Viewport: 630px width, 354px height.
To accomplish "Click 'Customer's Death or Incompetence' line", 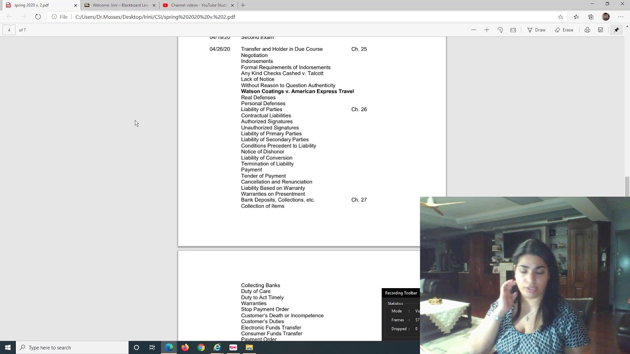I will [x=283, y=316].
